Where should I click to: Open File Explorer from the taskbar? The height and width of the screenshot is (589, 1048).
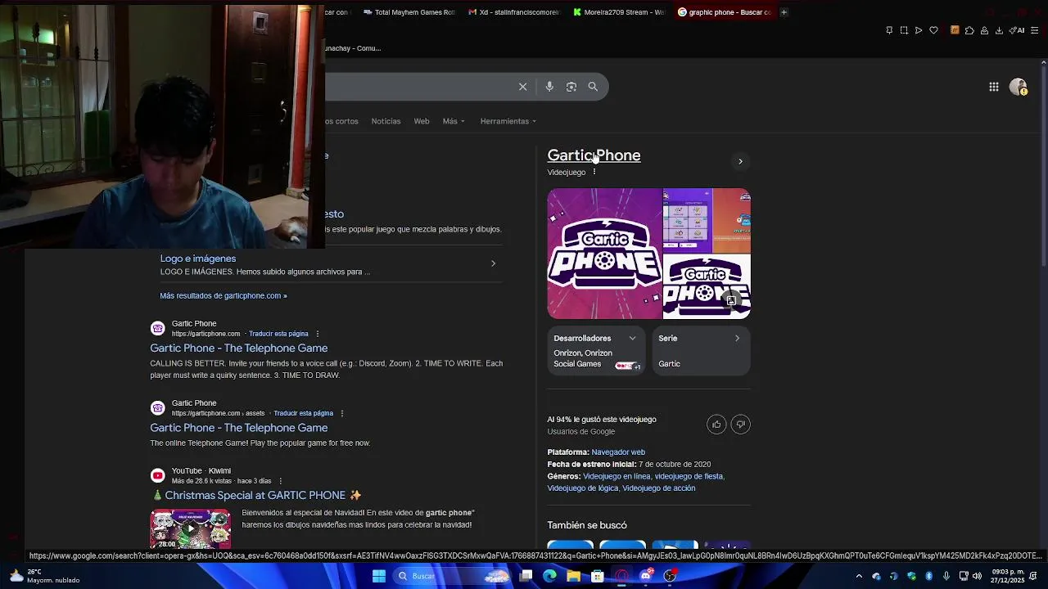point(574,576)
